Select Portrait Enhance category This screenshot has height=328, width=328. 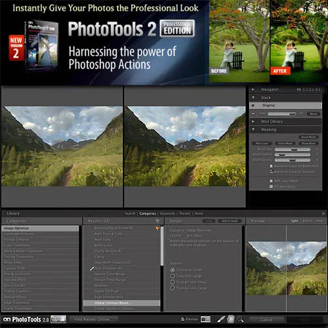[x=40, y=239]
